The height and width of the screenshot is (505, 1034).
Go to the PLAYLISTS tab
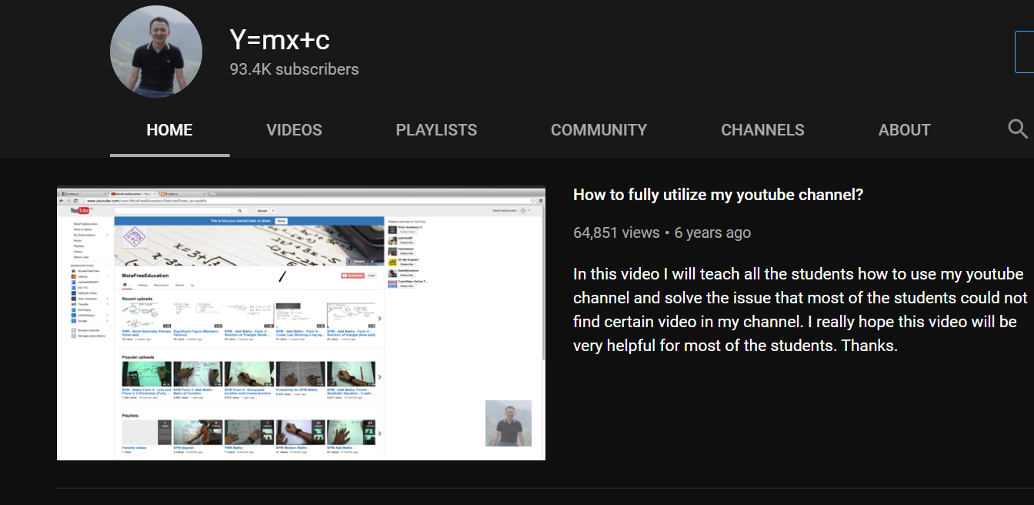(436, 130)
